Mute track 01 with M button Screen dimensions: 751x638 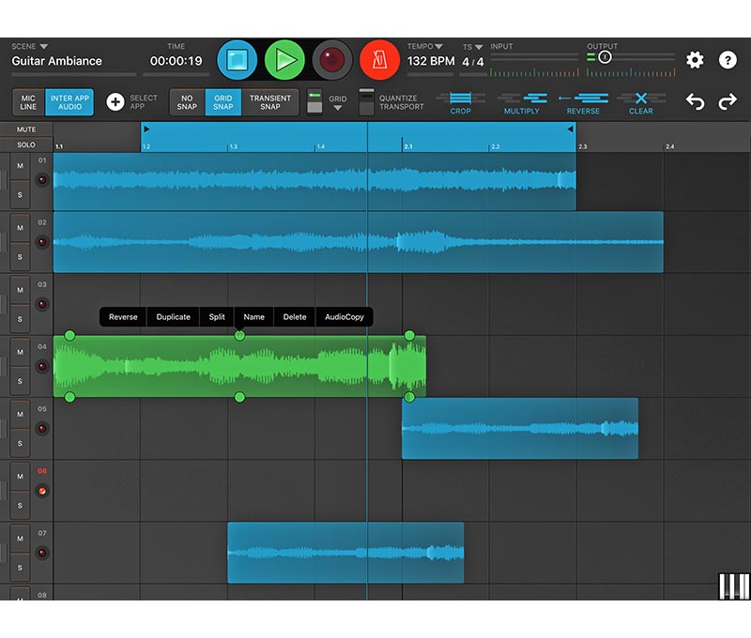click(20, 166)
